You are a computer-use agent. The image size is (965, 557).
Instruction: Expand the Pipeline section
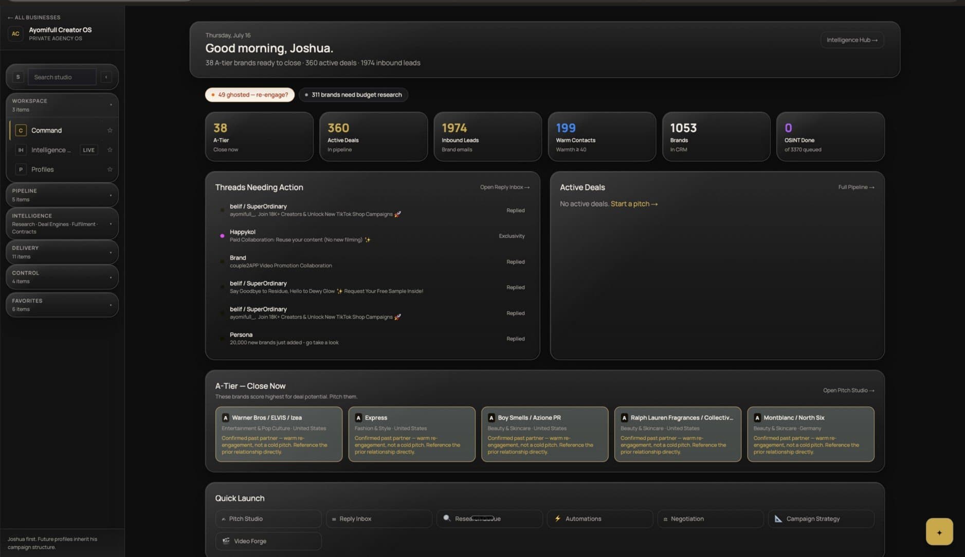point(62,195)
